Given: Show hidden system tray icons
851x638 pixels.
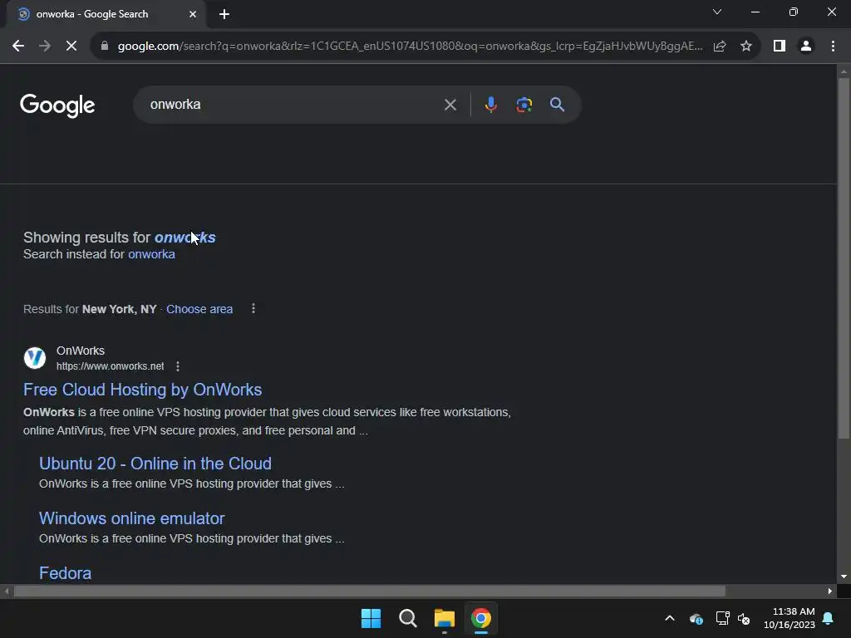Looking at the screenshot, I should [670, 618].
